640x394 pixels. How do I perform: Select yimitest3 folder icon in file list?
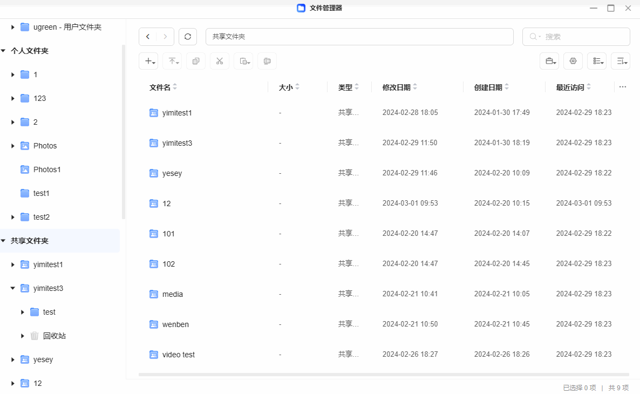pyautogui.click(x=153, y=143)
